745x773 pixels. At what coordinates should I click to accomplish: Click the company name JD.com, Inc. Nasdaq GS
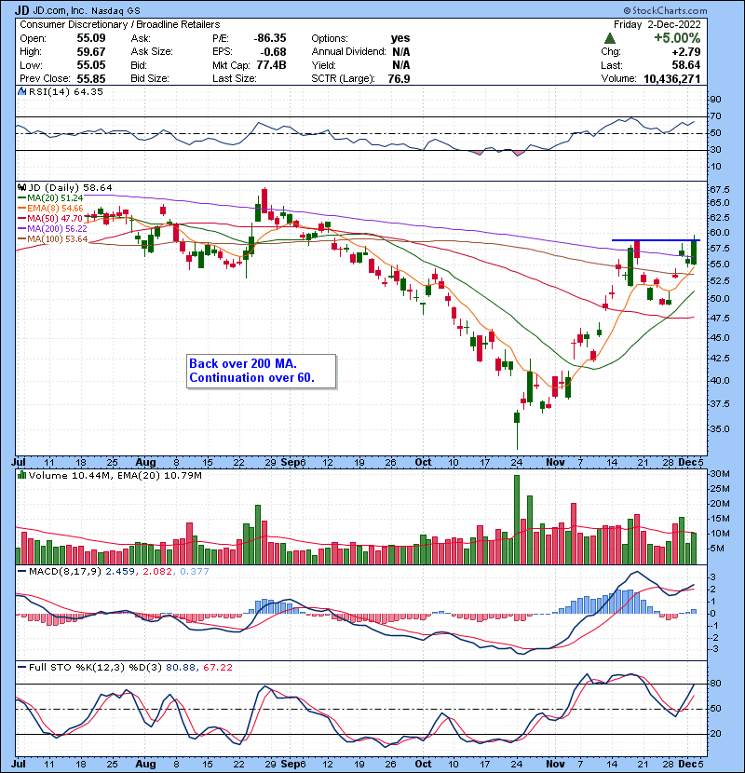(x=87, y=10)
